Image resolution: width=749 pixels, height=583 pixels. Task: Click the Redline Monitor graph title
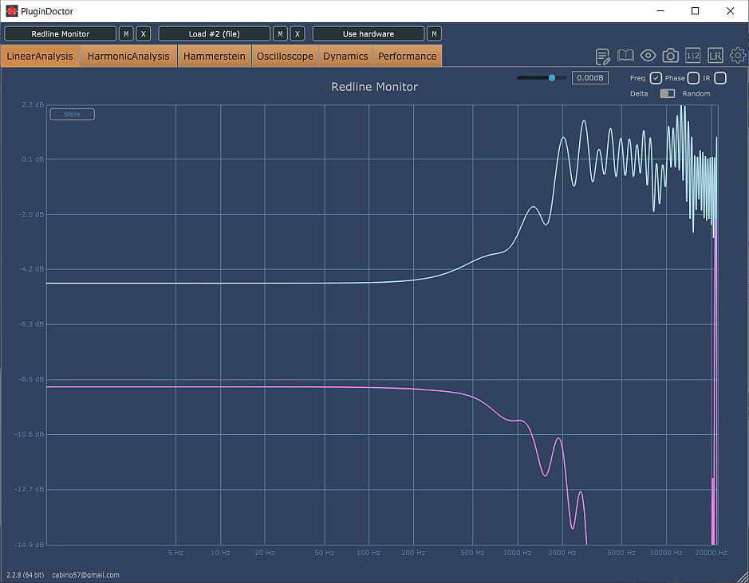coord(375,87)
